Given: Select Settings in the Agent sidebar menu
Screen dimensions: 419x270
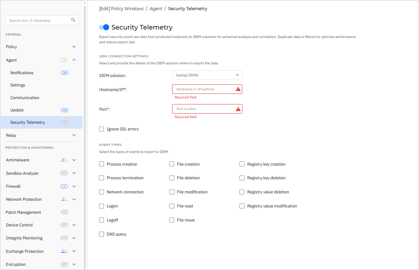Looking at the screenshot, I should click(x=18, y=85).
